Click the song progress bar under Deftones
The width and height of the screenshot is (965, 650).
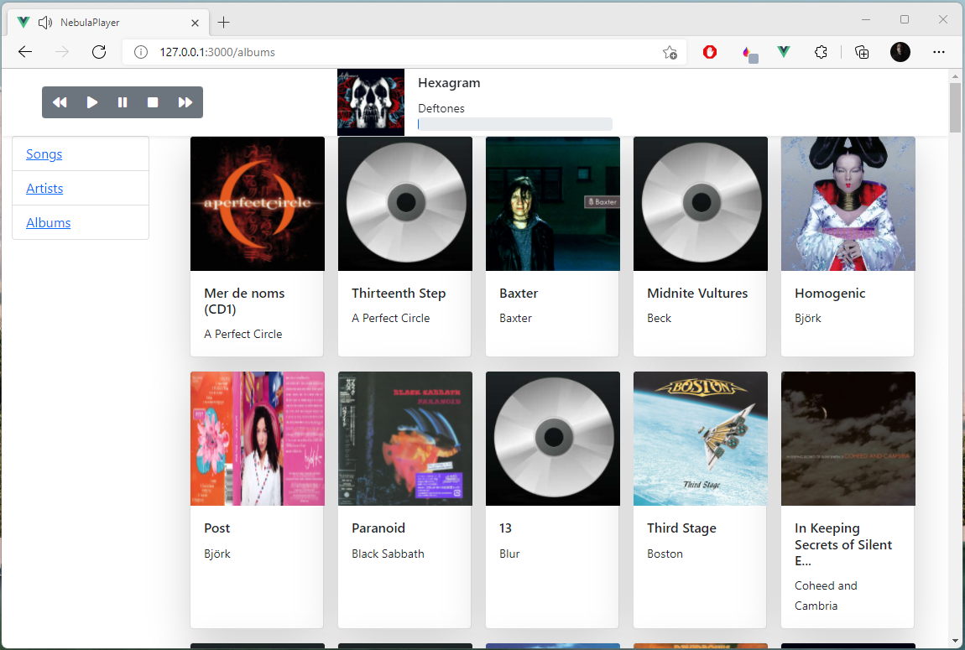click(515, 124)
